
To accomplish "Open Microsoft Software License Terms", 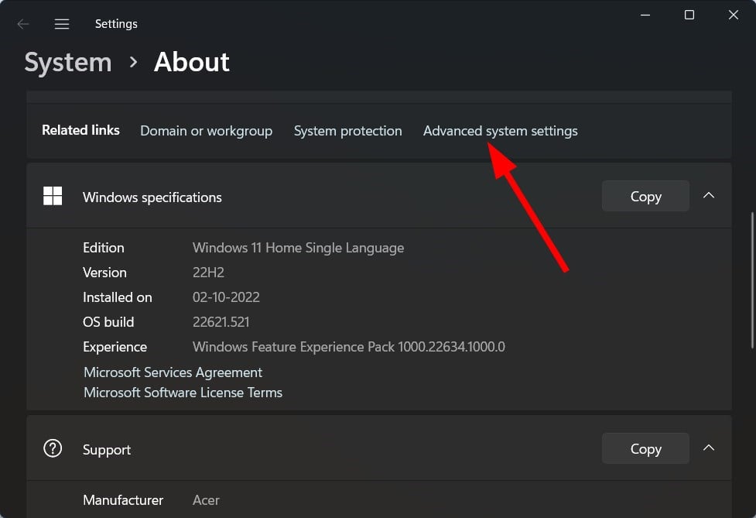I will tap(183, 393).
